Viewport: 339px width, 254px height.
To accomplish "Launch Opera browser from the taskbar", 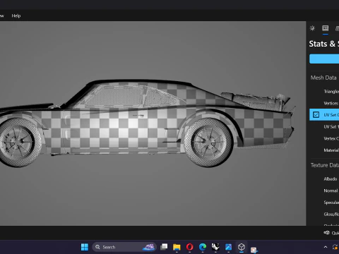I will tap(189, 247).
